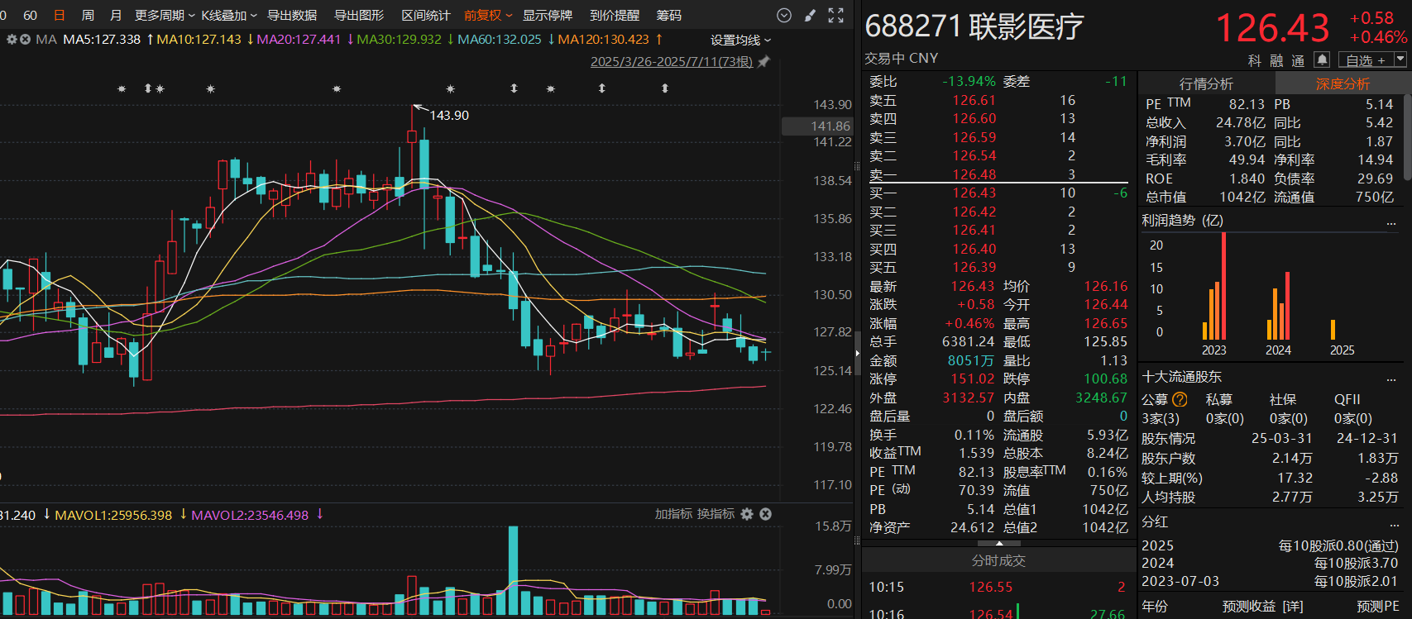This screenshot has width=1412, height=619.
Task: Click 涨停 price 151.02
Action: tap(973, 379)
